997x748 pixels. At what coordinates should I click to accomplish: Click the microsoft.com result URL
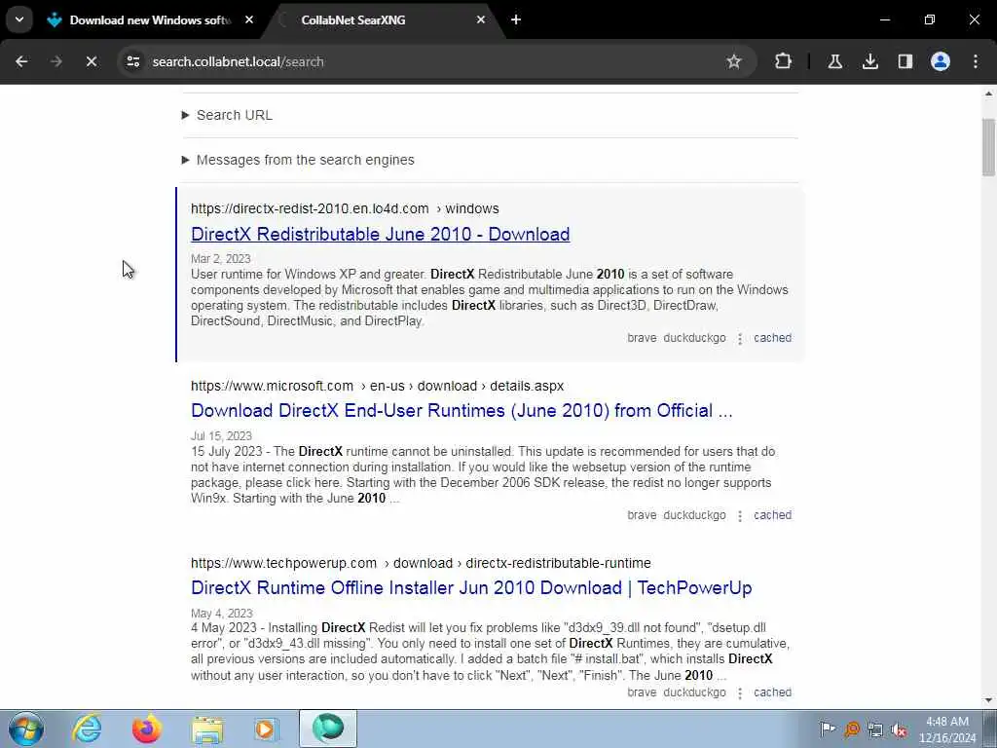[x=377, y=386]
